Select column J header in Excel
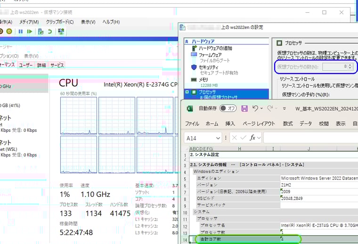358x244 pixels. (309, 149)
